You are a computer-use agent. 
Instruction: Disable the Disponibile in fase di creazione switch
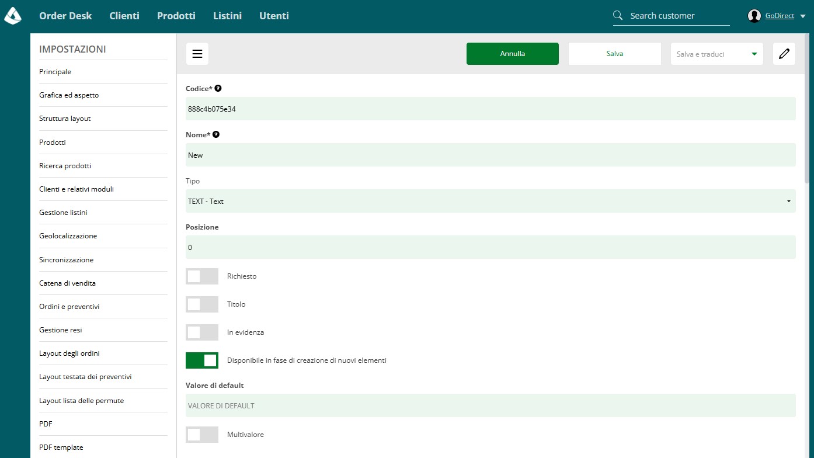coord(202,360)
